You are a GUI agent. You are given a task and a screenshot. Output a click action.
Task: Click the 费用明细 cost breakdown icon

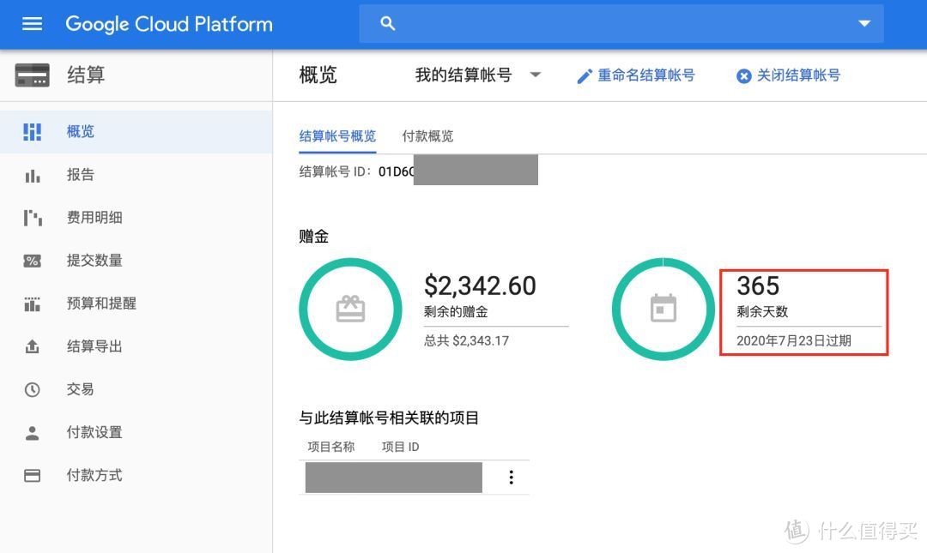pos(33,218)
